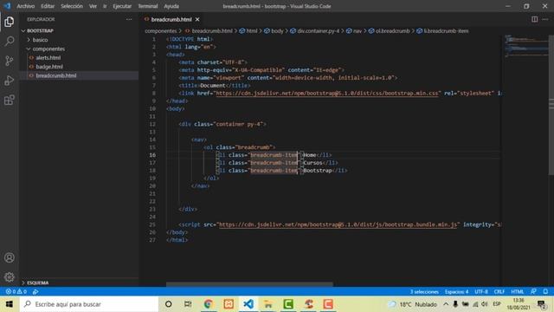Click the ol.breadcrumb path segment
This screenshot has height=312, width=554.
(392, 31)
